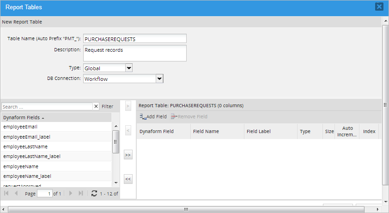Close the Report Tables dialog
Viewport: 389px width, 213px height.
tap(379, 7)
